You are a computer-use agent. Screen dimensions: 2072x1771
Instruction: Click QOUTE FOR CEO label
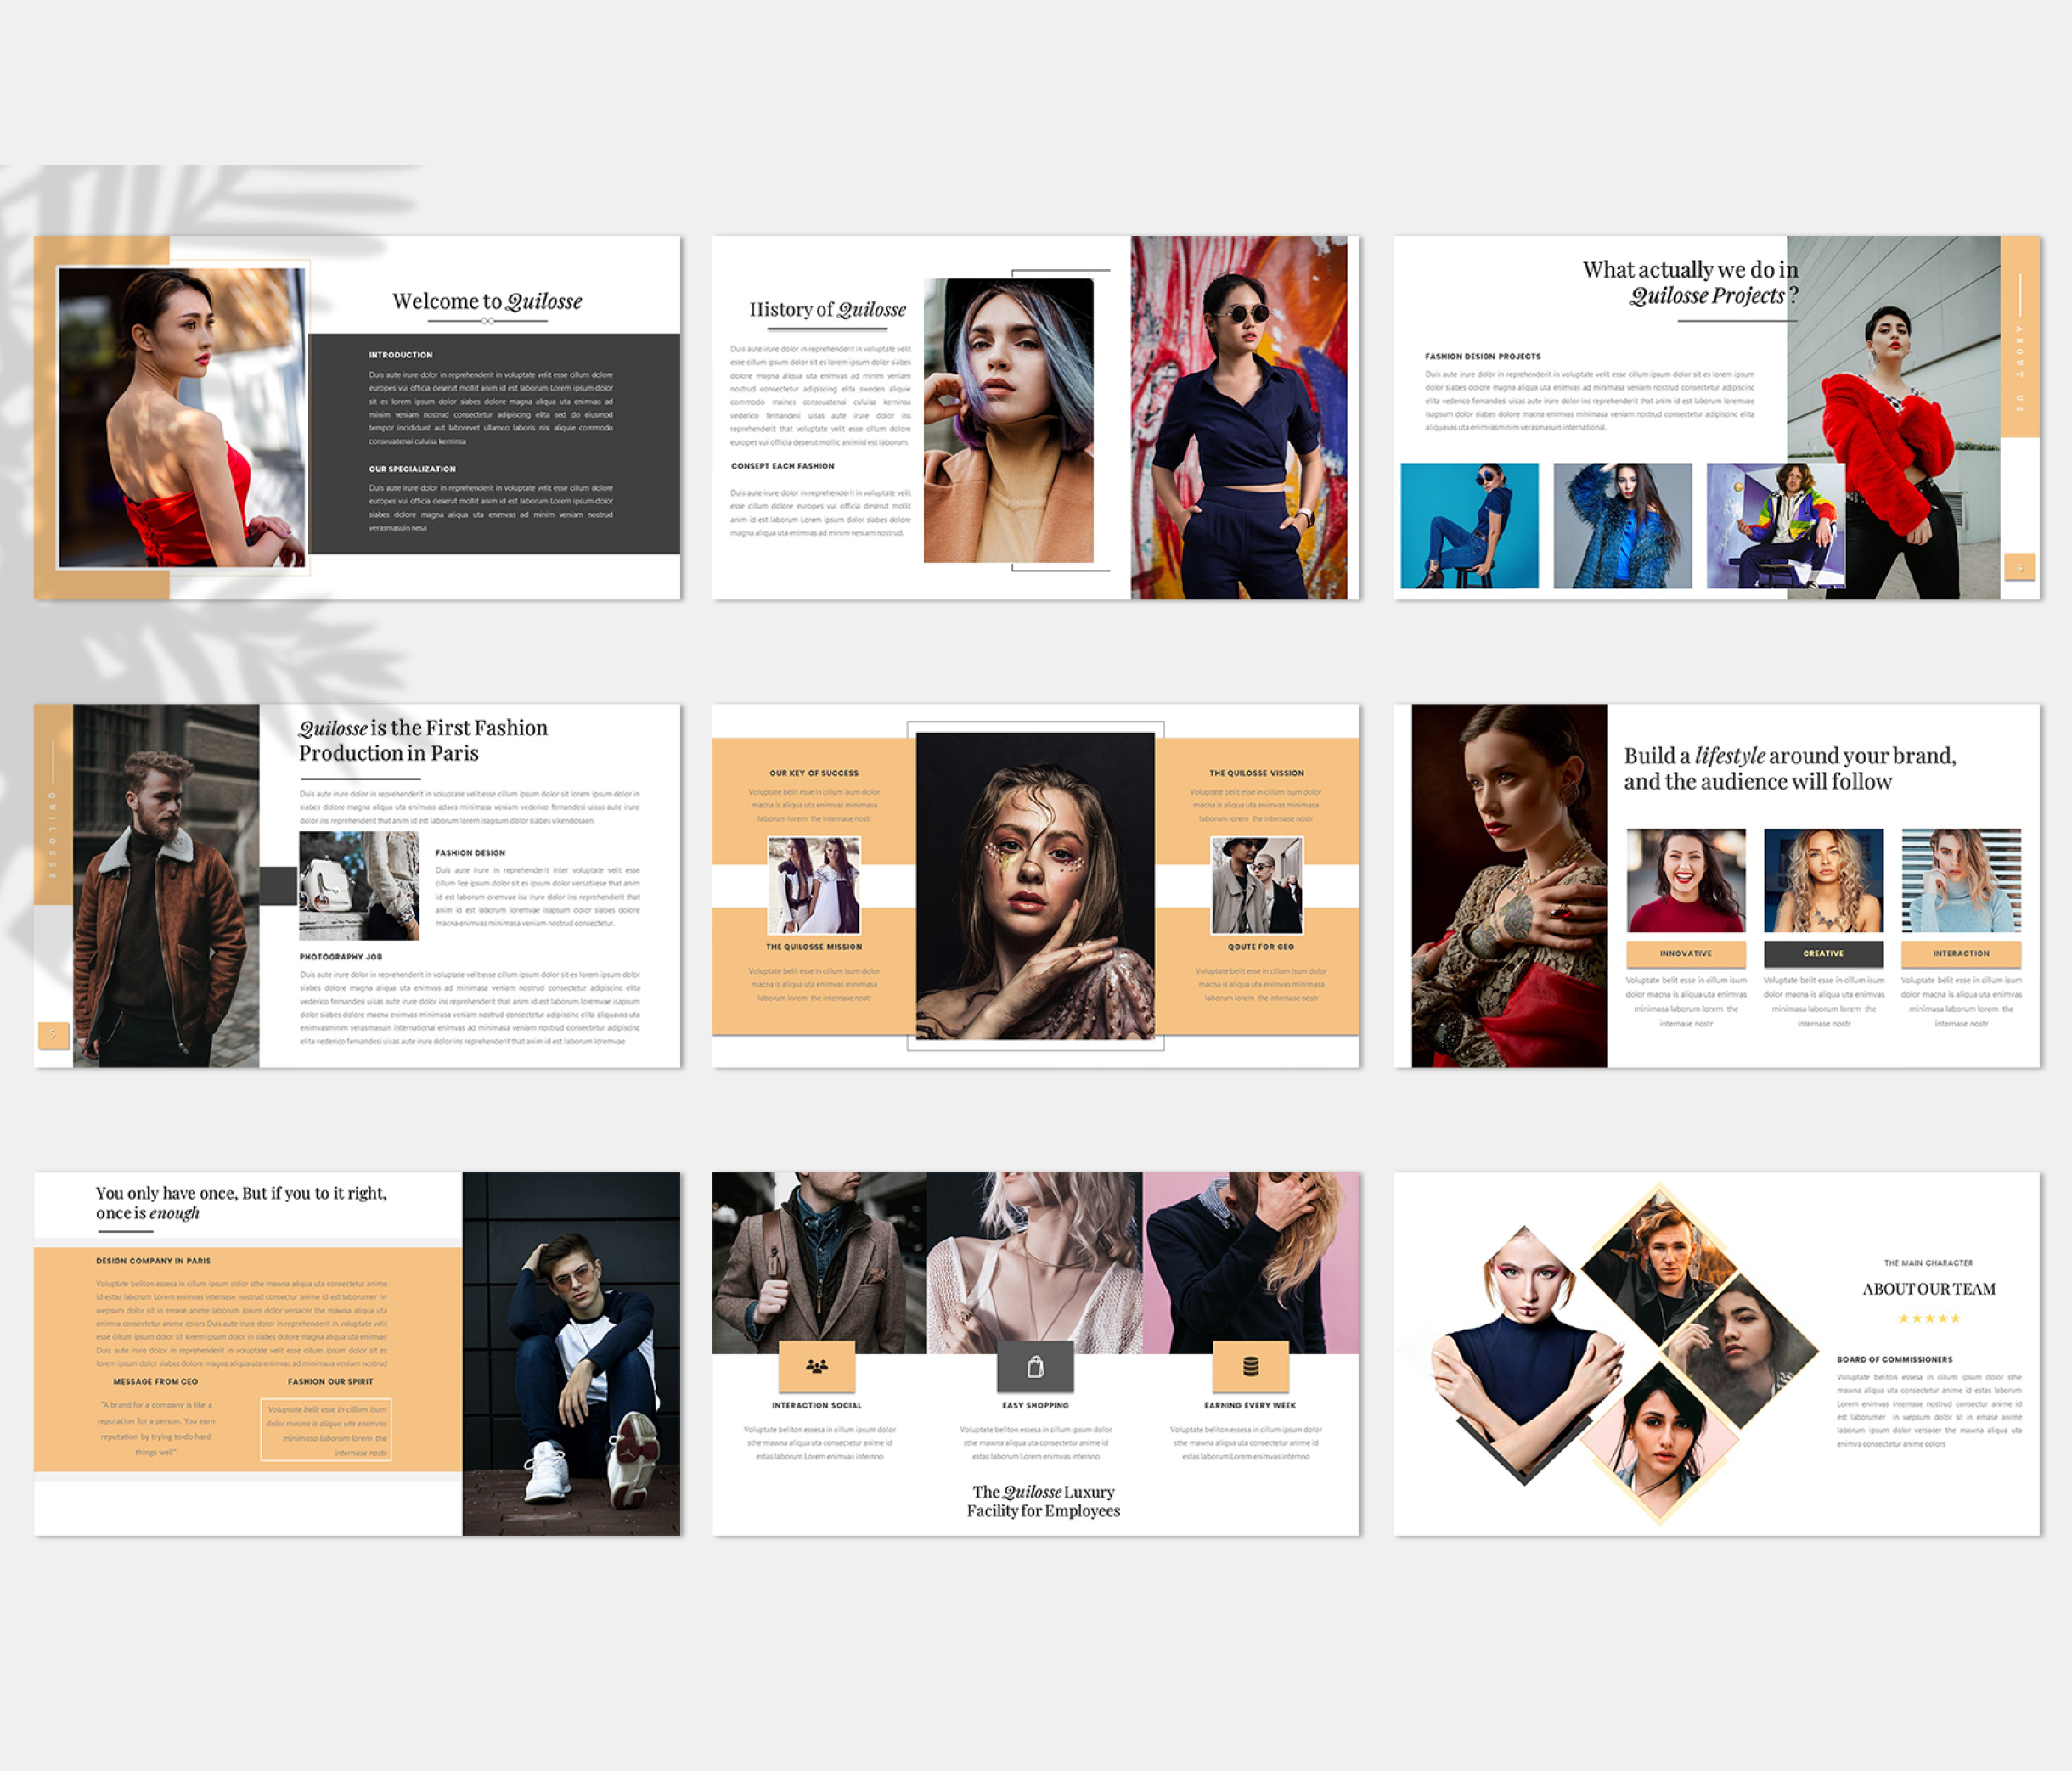[1260, 946]
